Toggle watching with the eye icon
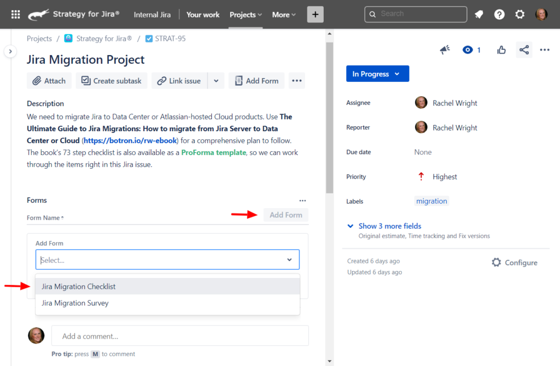560x366 pixels. pos(468,49)
